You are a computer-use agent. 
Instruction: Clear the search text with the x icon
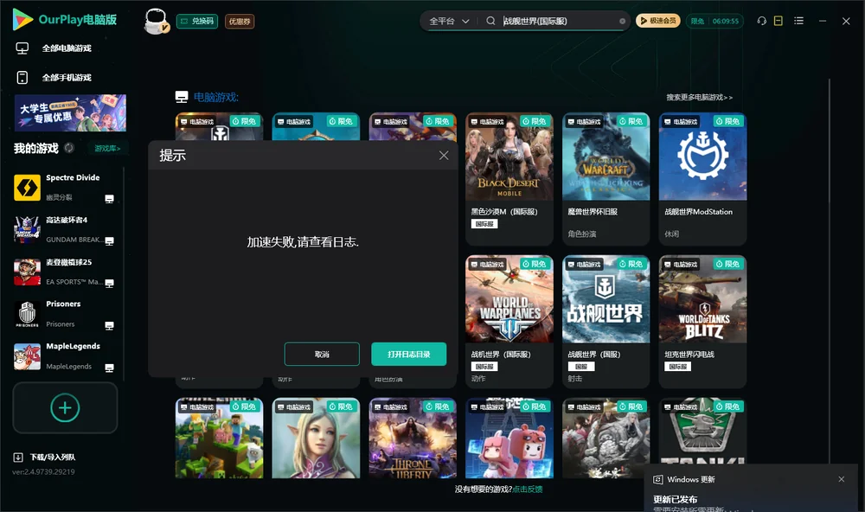(622, 21)
